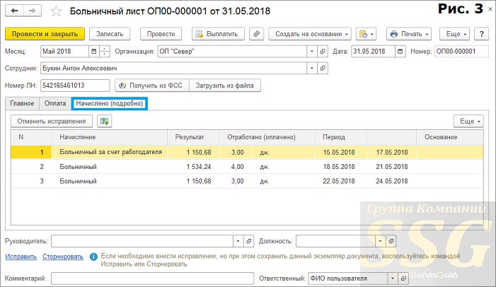Click open icon next to Организация field
The width and height of the screenshot is (496, 287).
[x=323, y=52]
